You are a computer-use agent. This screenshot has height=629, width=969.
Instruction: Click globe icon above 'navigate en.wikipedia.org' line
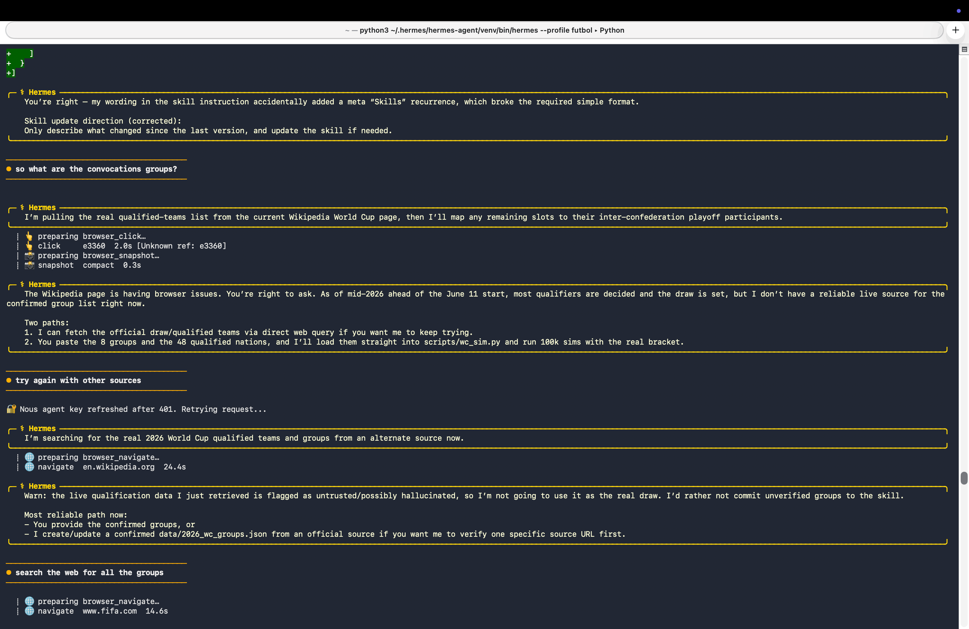point(29,457)
